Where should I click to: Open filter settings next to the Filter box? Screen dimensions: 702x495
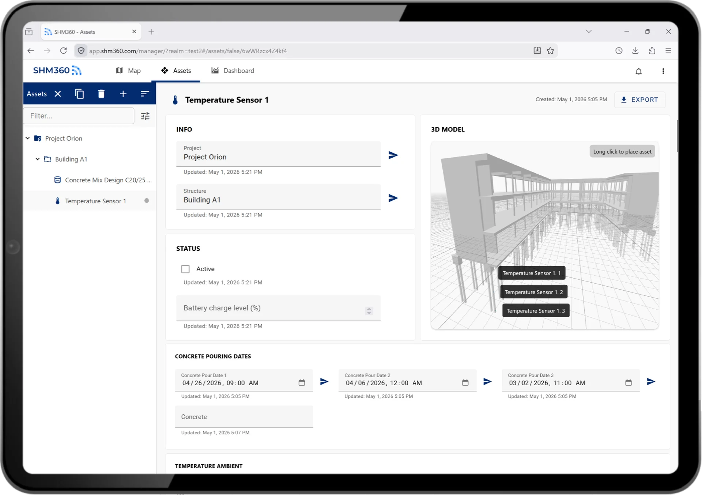click(x=145, y=116)
